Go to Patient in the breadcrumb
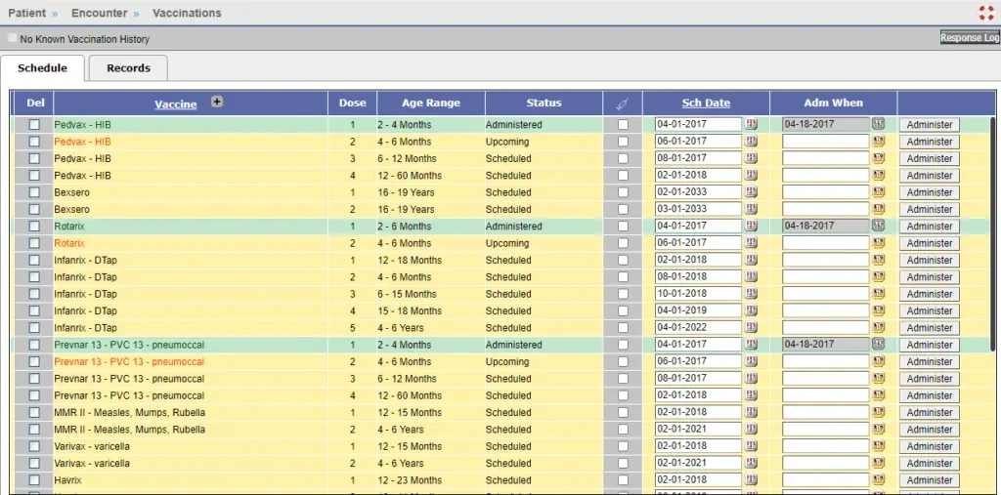The height and width of the screenshot is (495, 1001). [26, 13]
